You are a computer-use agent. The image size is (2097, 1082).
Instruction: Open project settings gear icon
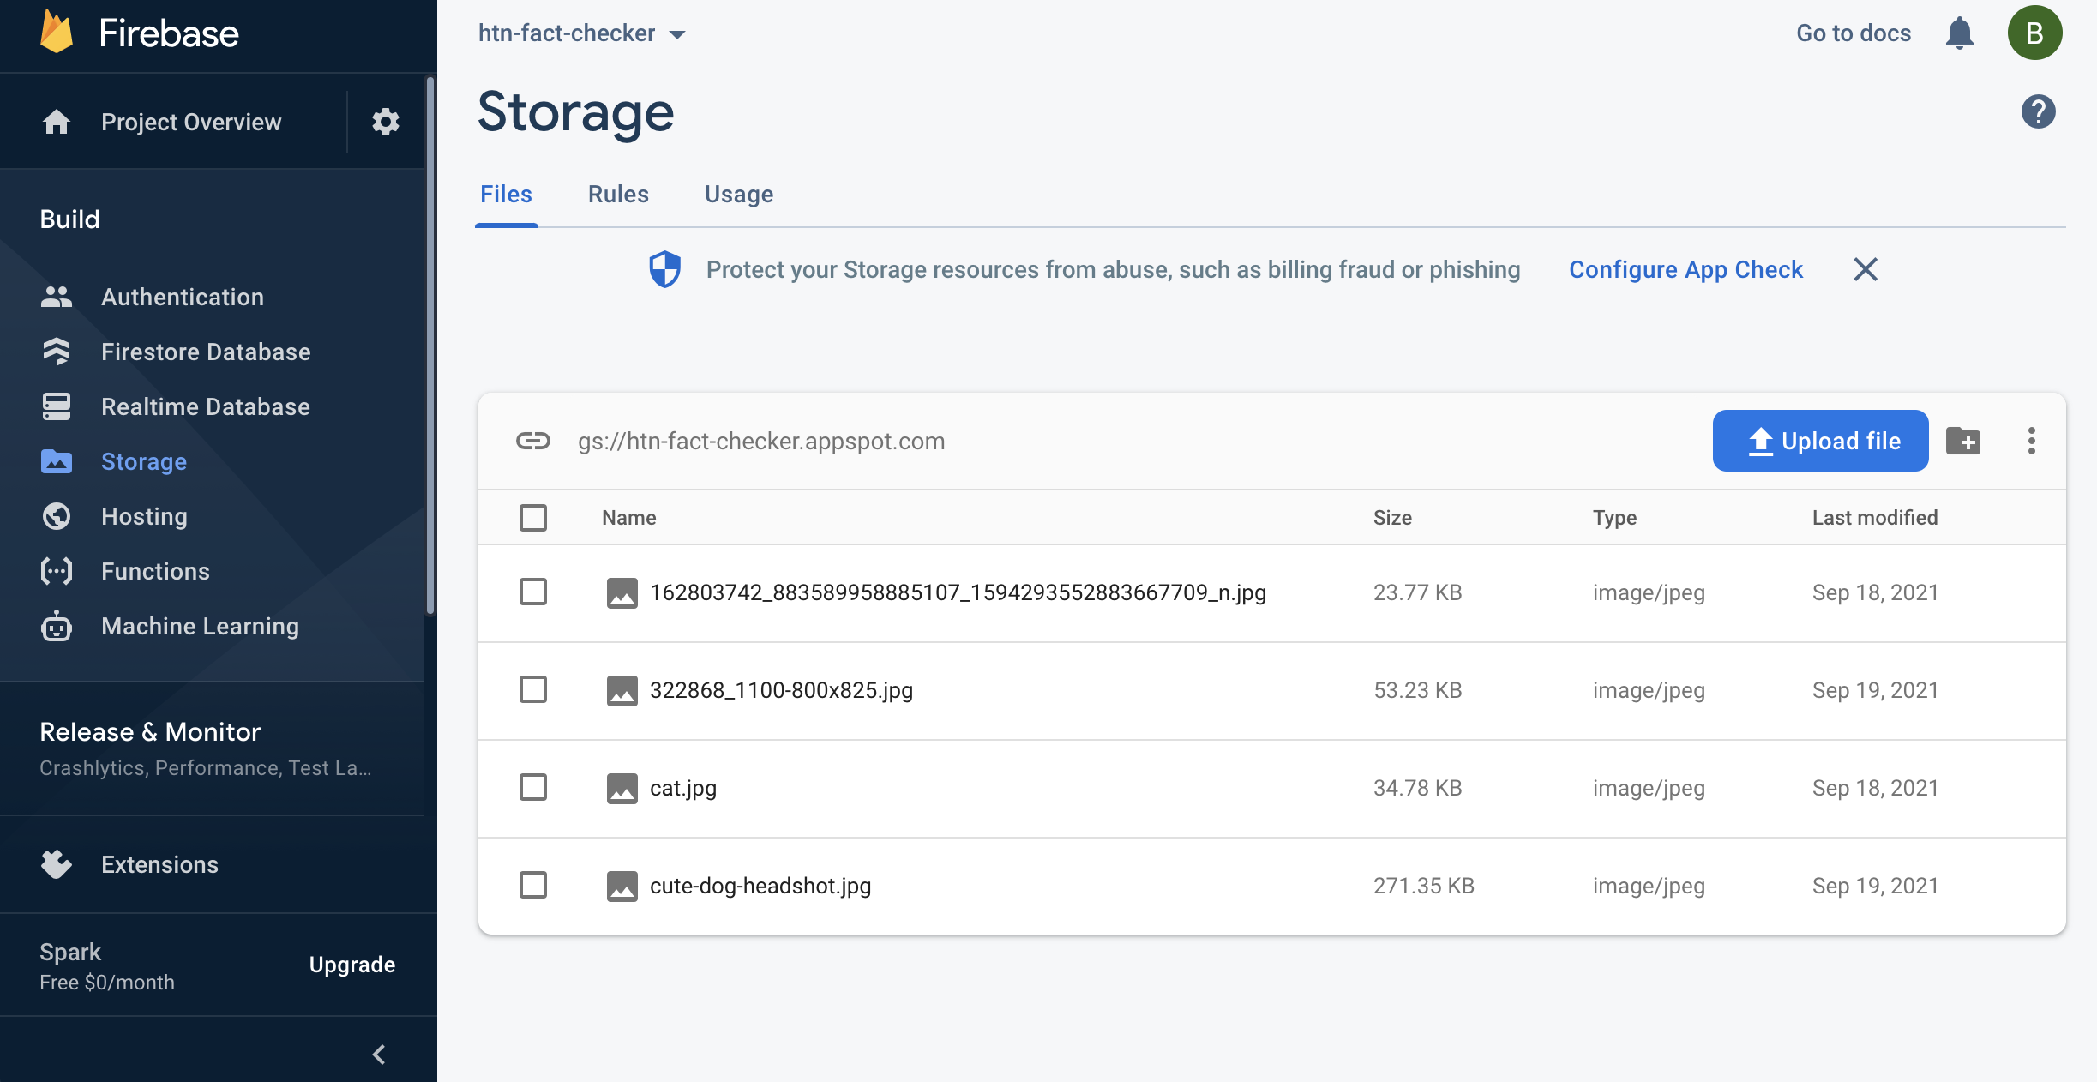click(x=386, y=122)
